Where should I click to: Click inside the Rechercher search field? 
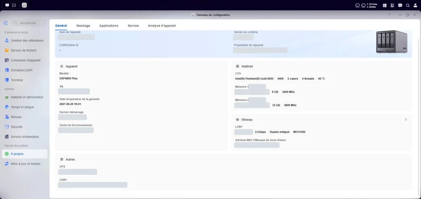pos(29,23)
